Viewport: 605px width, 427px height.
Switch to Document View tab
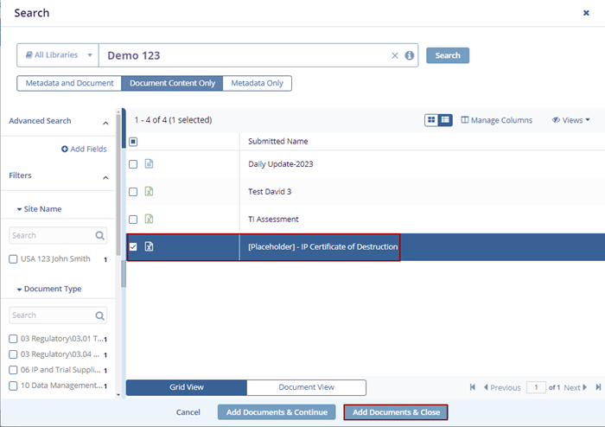[x=306, y=387]
